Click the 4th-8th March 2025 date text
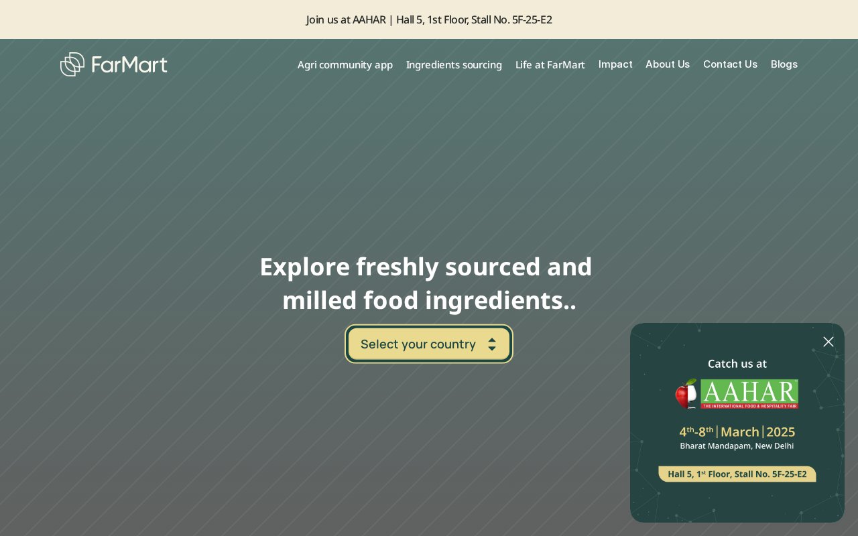Screen dimensions: 858x536 tap(737, 431)
